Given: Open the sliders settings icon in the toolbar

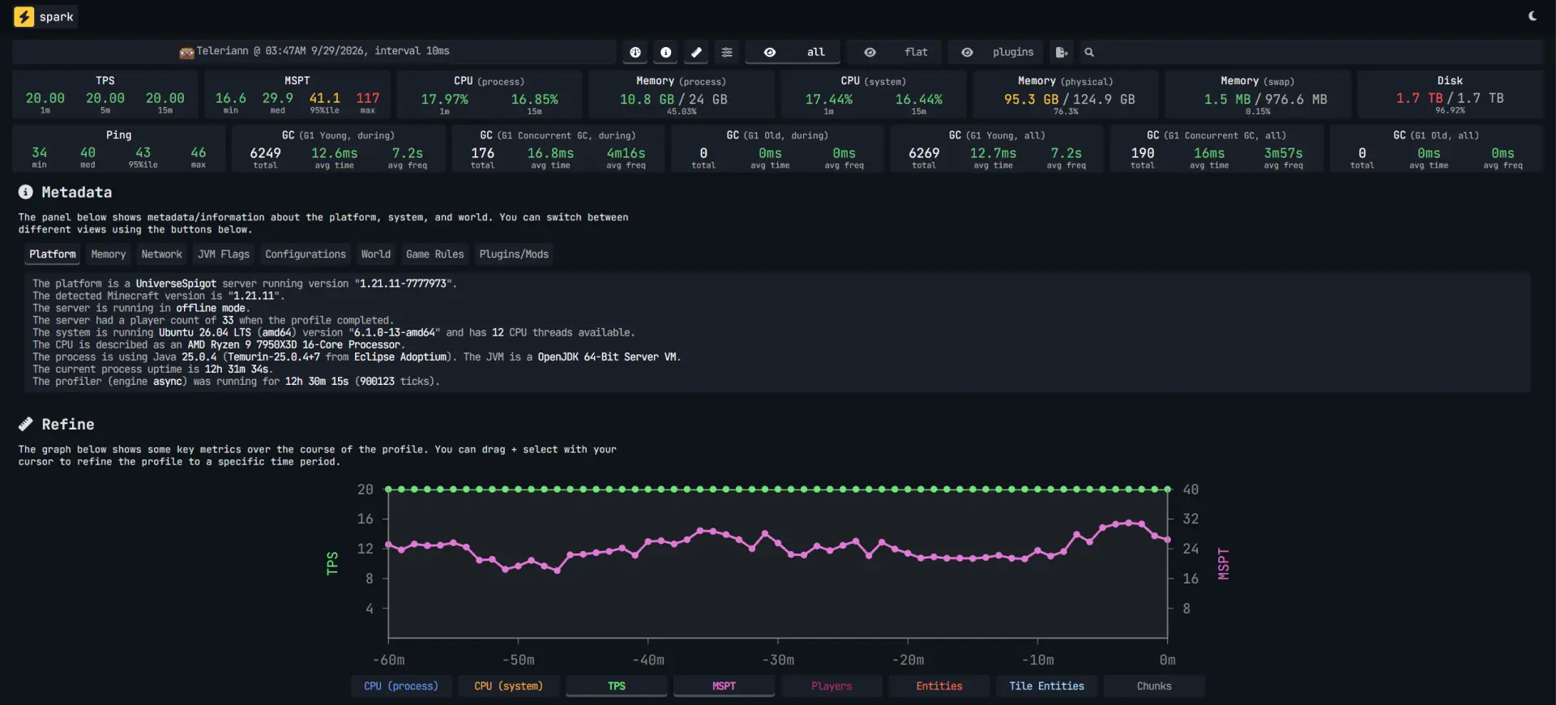Looking at the screenshot, I should click(x=727, y=52).
